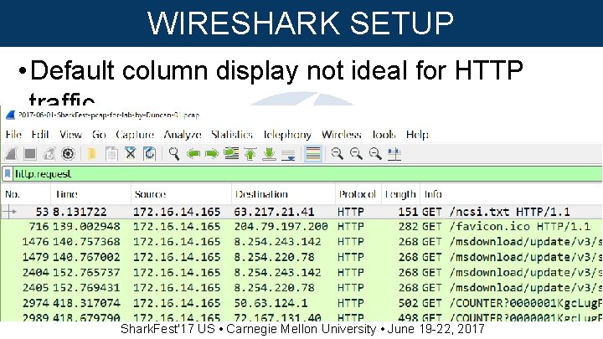Go to specified packet icon

[x=231, y=154]
